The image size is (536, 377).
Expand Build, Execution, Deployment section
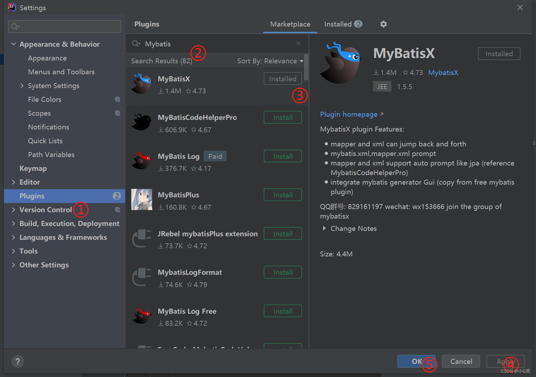point(13,224)
